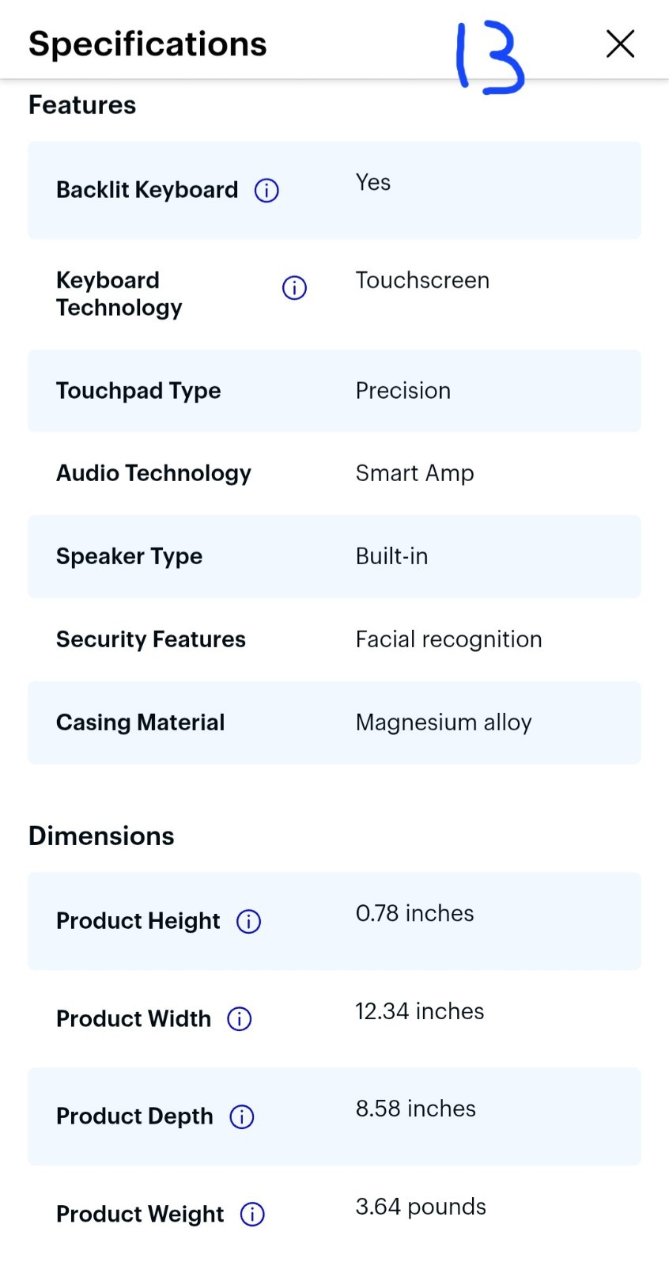The image size is (669, 1266).
Task: View info tooltip for Product Weight
Action: click(251, 1214)
